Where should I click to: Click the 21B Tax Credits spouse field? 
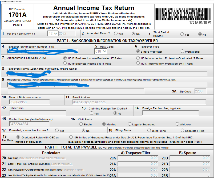click(190, 164)
